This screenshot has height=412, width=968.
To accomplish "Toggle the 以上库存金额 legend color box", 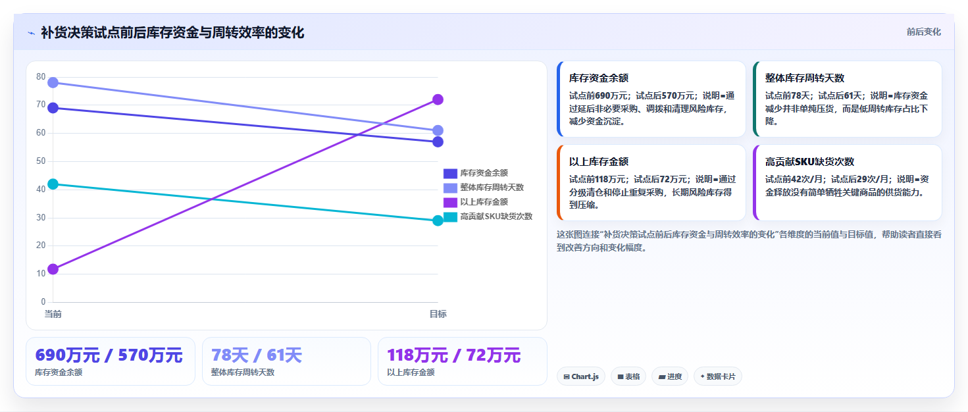I will (450, 202).
